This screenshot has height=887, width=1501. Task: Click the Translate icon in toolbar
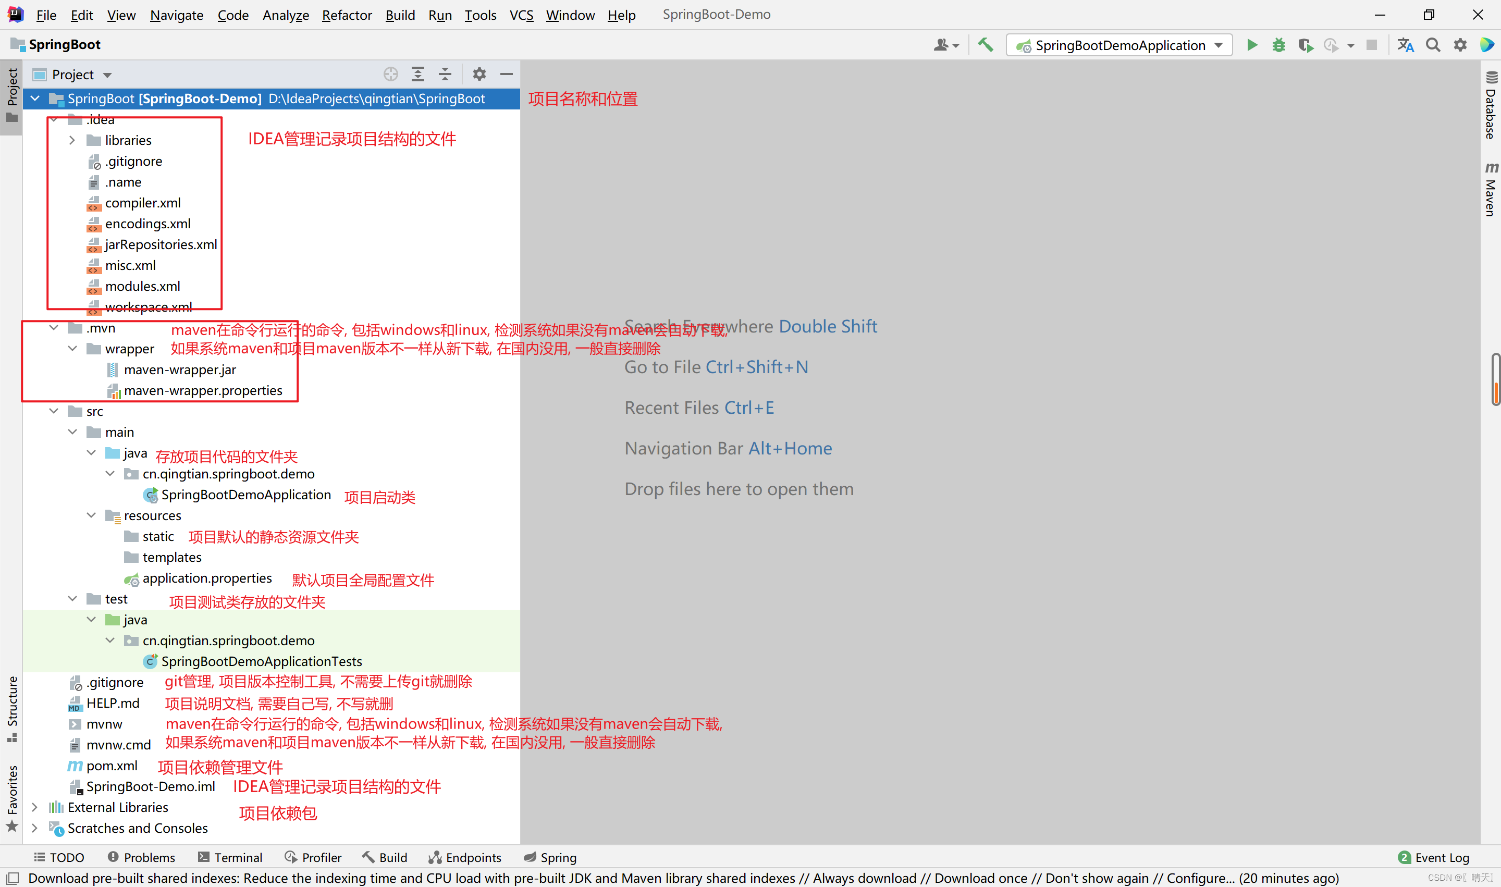coord(1405,45)
